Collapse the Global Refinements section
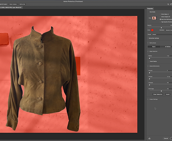172x141 pixels. [148, 66]
